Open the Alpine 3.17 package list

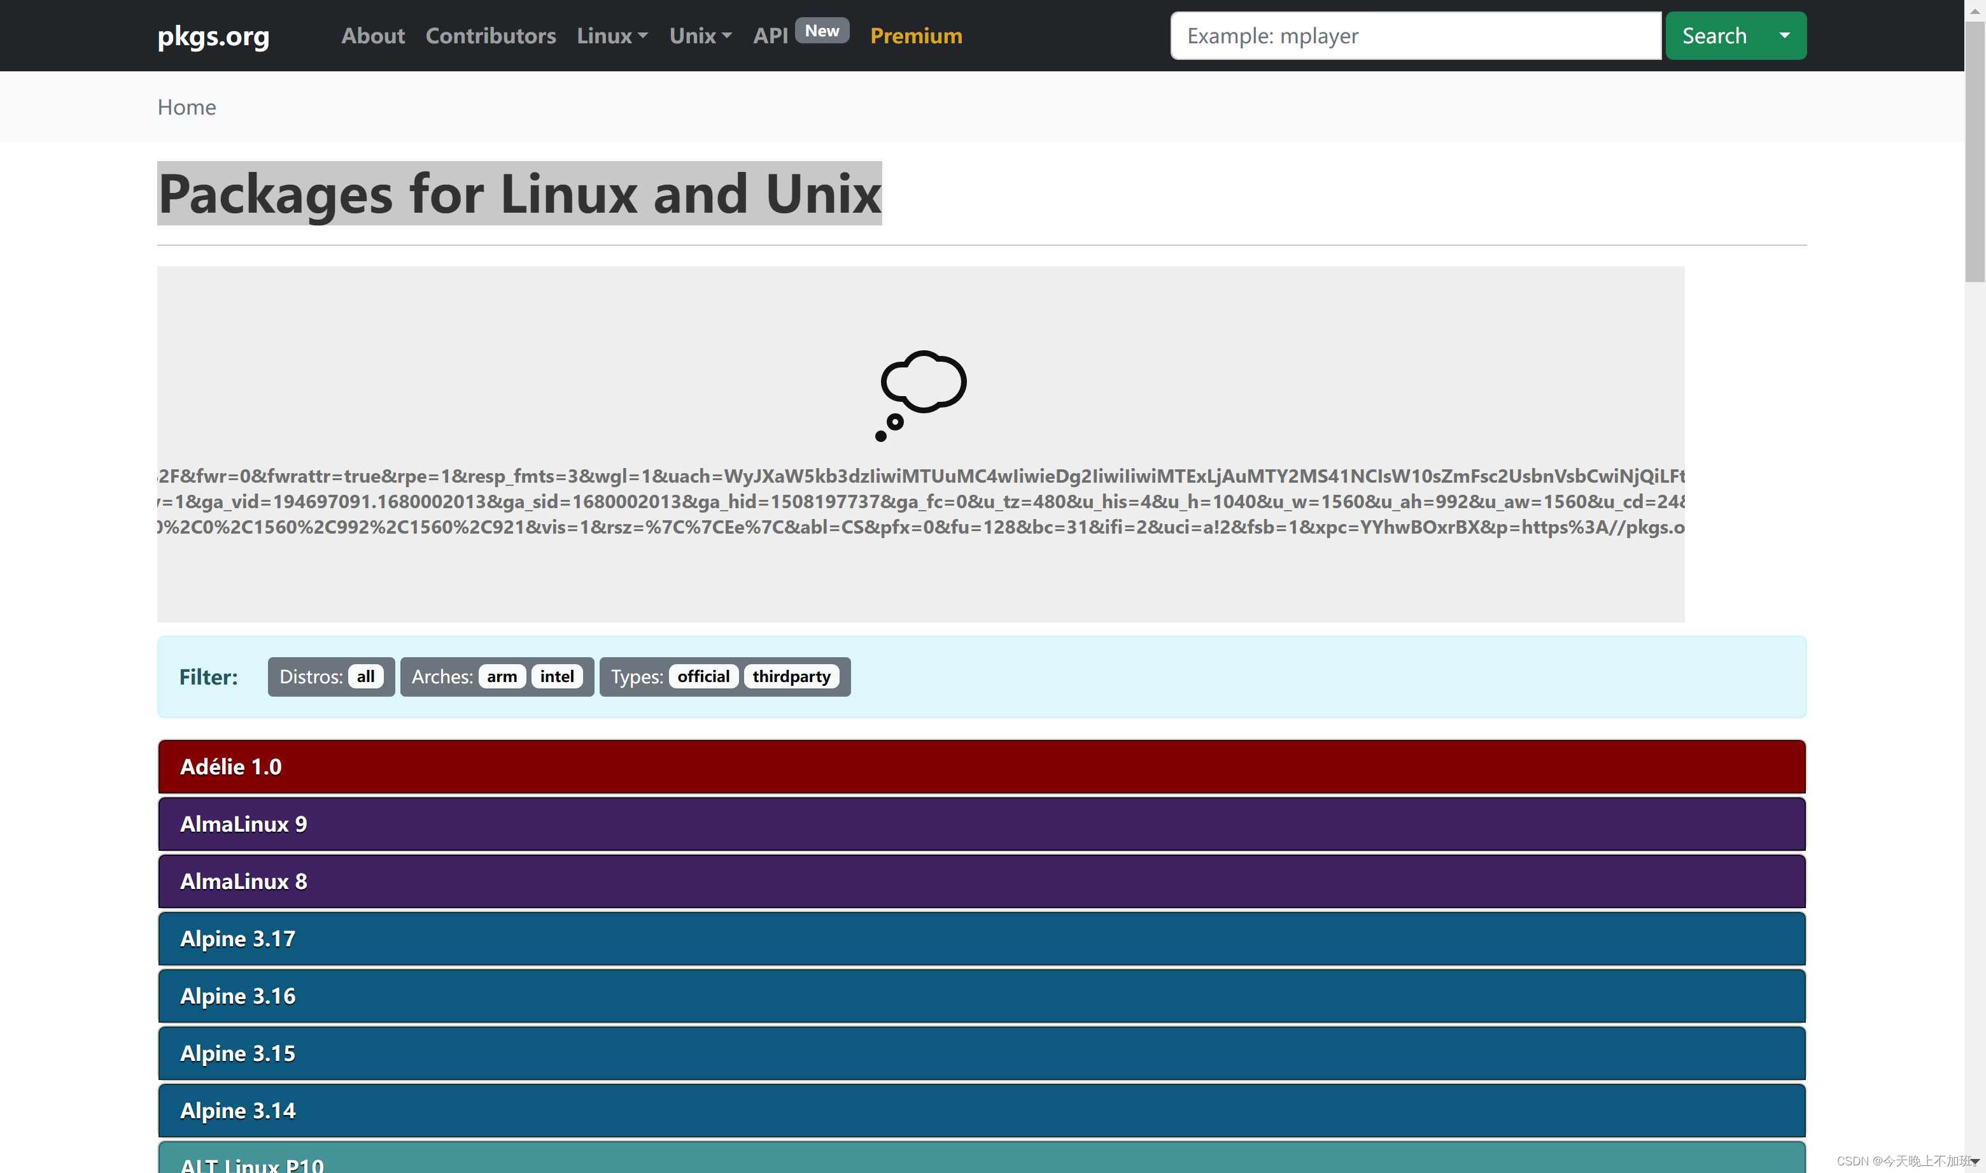tap(981, 938)
